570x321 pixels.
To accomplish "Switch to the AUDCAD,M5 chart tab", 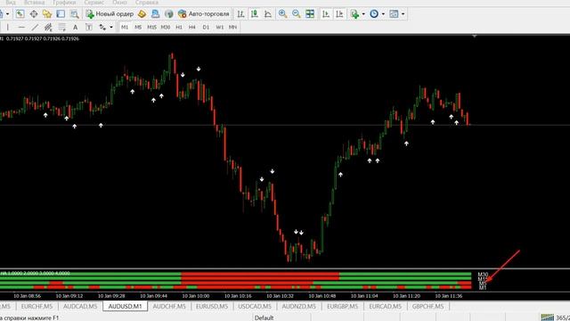I will (x=80, y=307).
